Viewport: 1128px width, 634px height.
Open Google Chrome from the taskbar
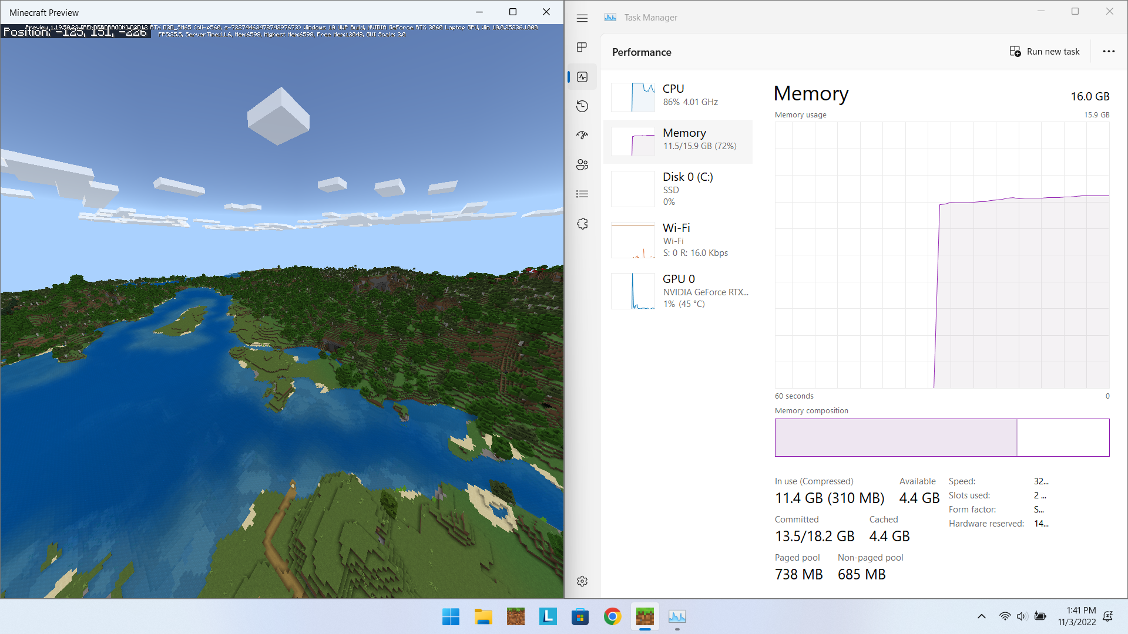click(x=612, y=616)
